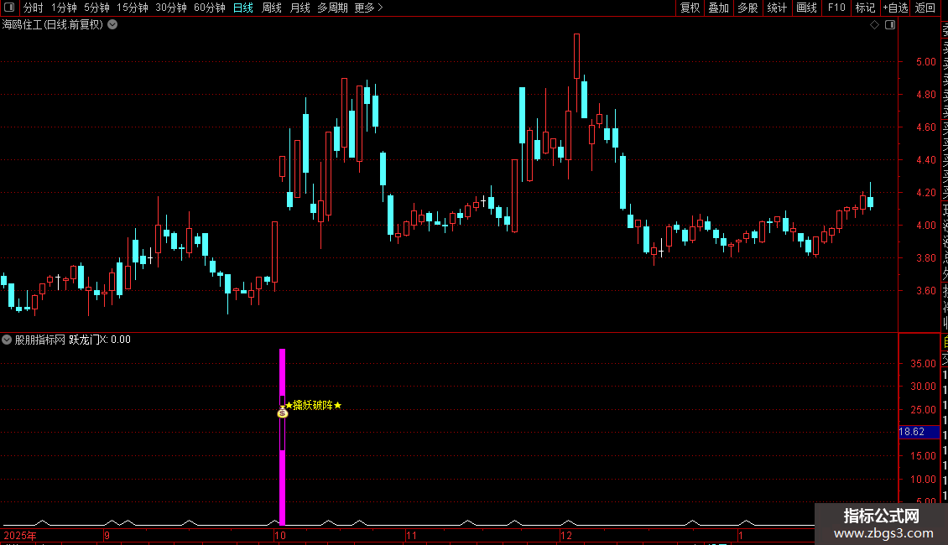Click the money bag signal icon
This screenshot has width=948, height=545.
(x=283, y=413)
